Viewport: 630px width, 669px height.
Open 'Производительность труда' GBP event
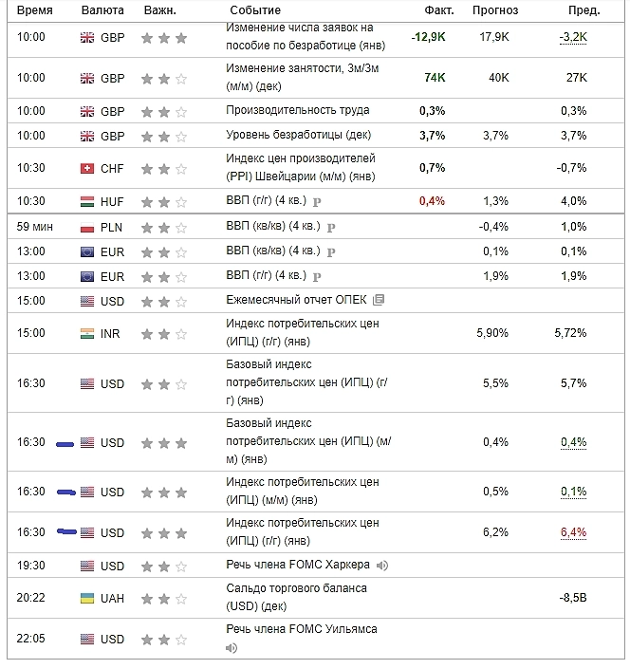pos(298,111)
